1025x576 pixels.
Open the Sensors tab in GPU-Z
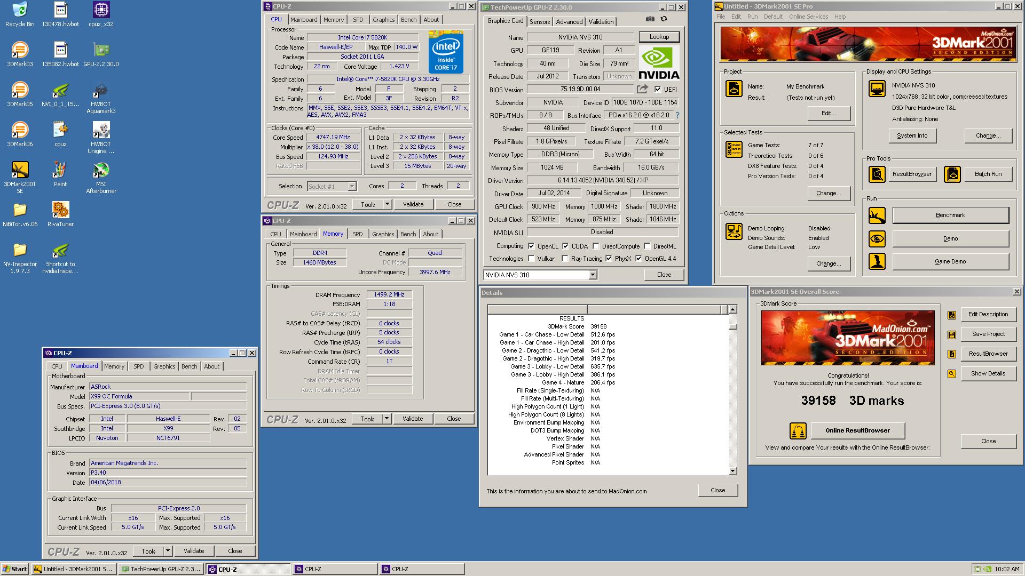(x=540, y=22)
